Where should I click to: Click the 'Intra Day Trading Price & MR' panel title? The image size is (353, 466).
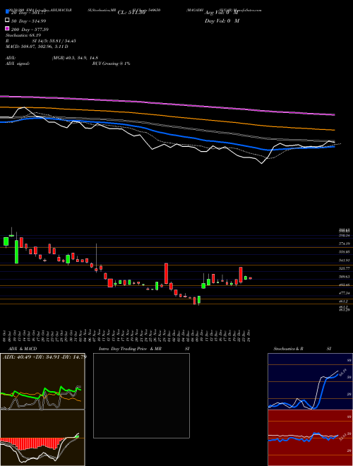[130, 349]
